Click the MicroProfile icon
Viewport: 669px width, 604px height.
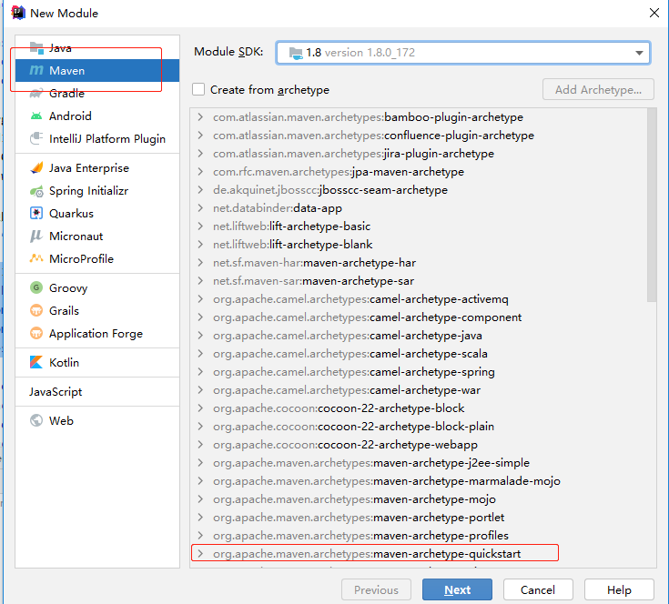point(36,258)
